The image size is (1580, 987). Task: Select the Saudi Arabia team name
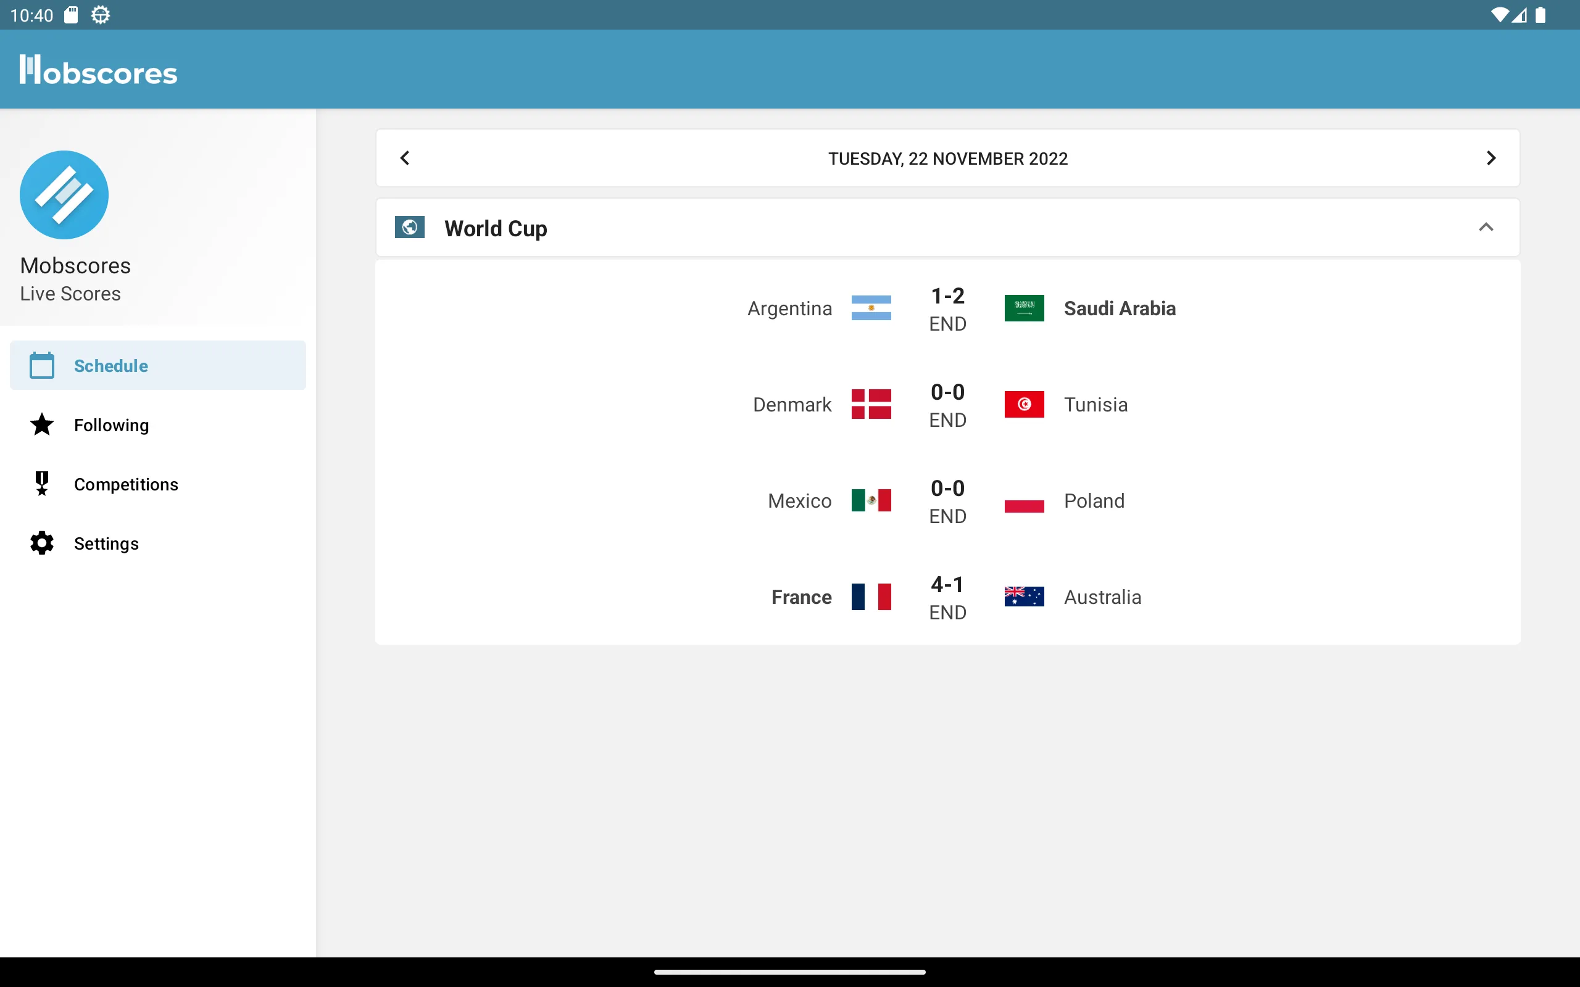(x=1120, y=308)
